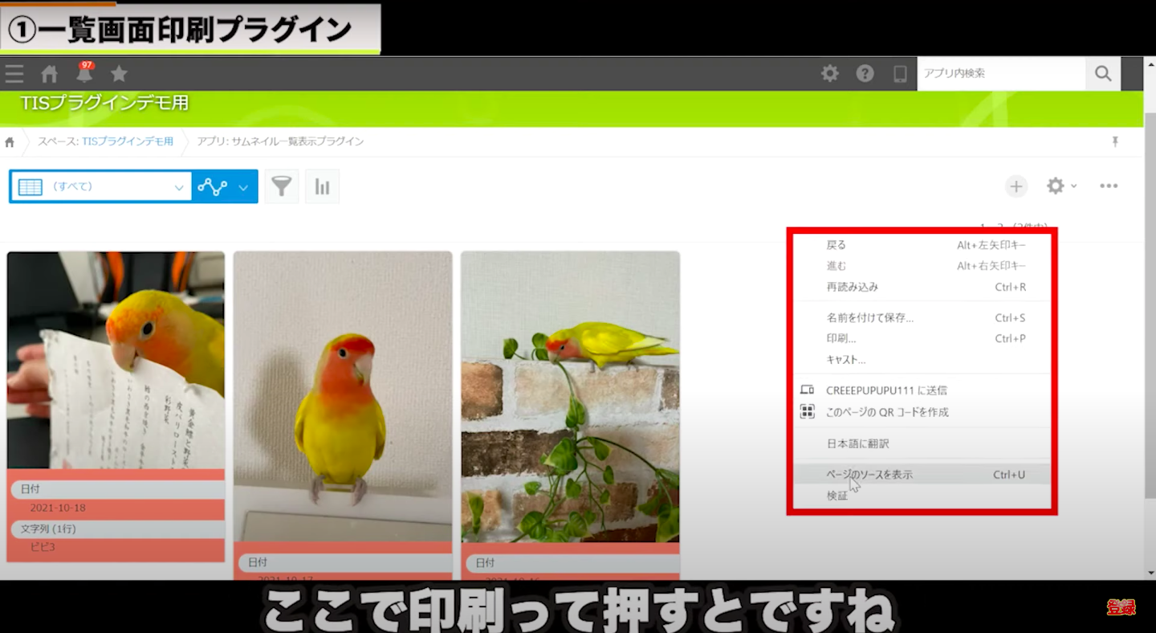Switch to mobile view icon

tap(900, 74)
